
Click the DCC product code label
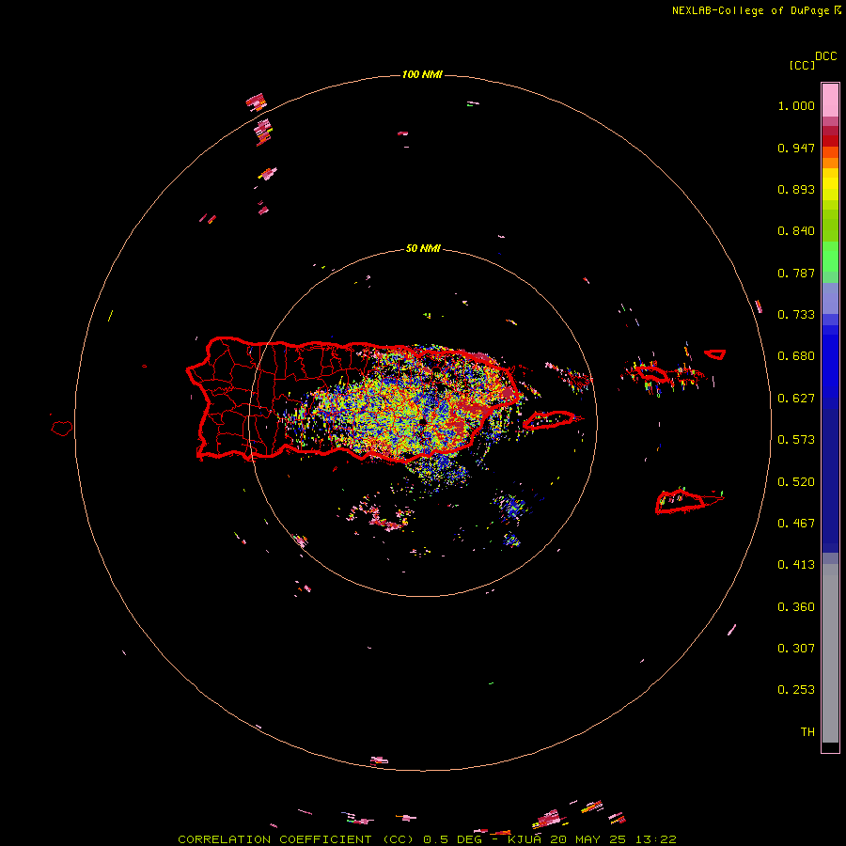[826, 56]
